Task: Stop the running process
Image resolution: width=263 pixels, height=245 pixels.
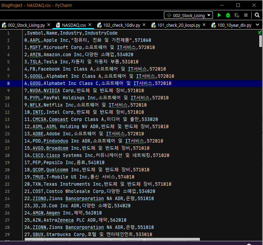Action: click(246, 15)
